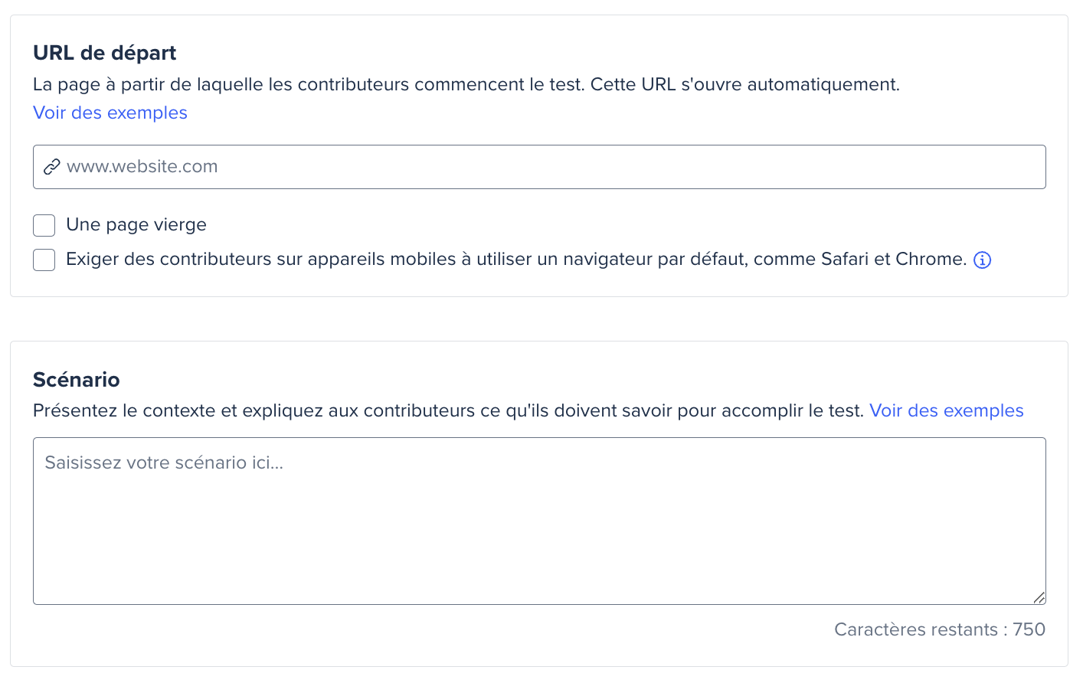
Task: Enable the default browser requirement checkbox
Action: coord(44,260)
